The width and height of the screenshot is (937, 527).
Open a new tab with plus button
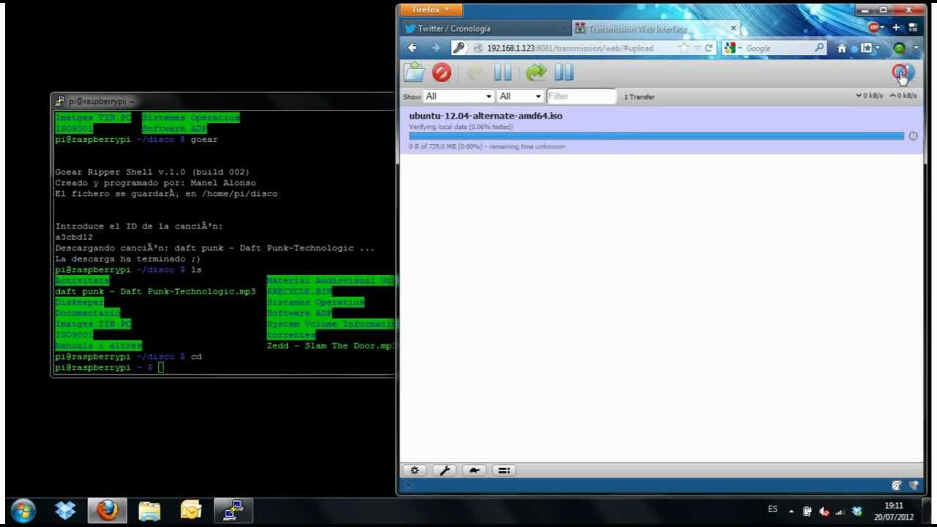896,28
